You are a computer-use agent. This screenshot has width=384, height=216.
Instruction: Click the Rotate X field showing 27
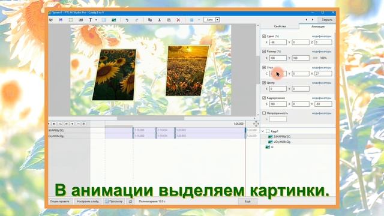[x=323, y=73]
